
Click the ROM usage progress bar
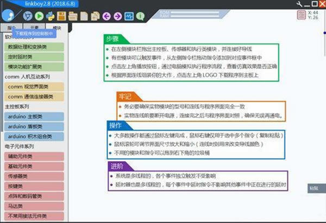click(x=195, y=12)
